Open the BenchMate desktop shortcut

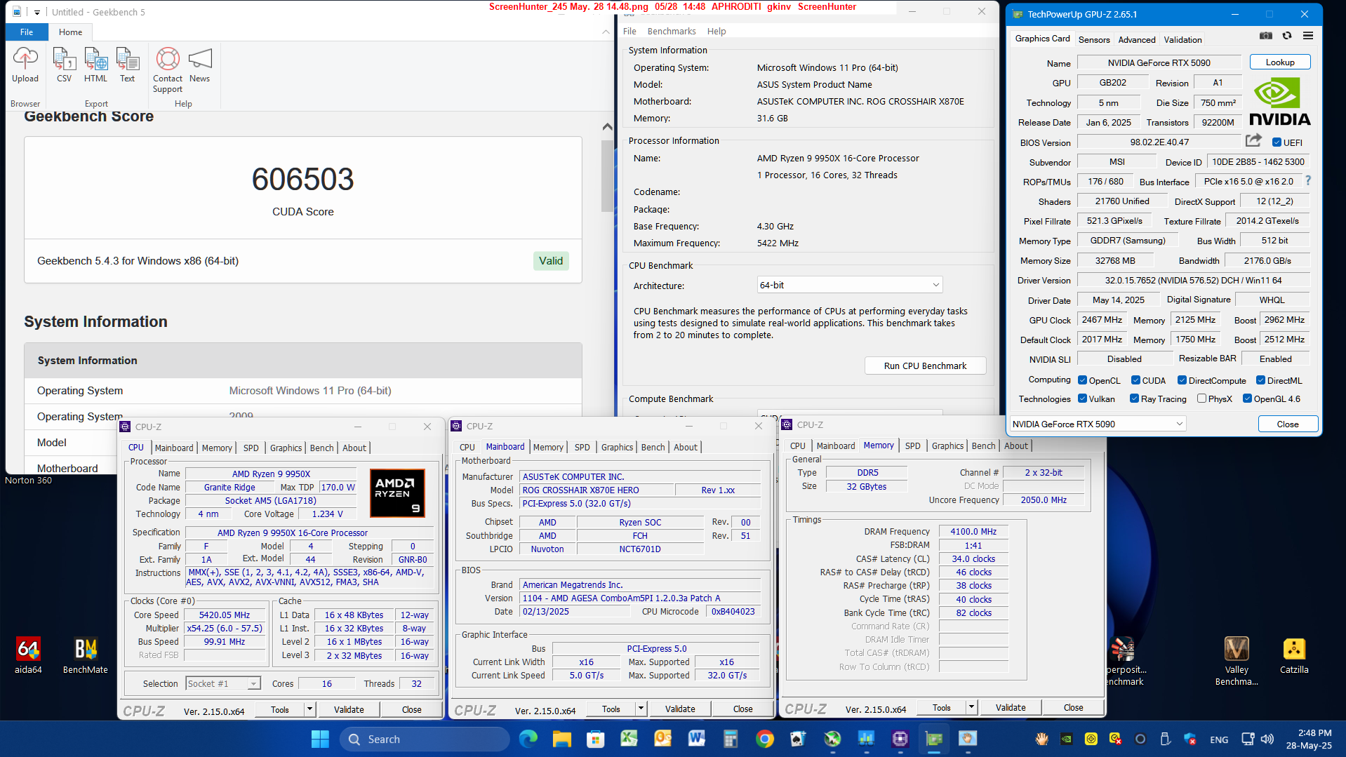click(x=86, y=656)
